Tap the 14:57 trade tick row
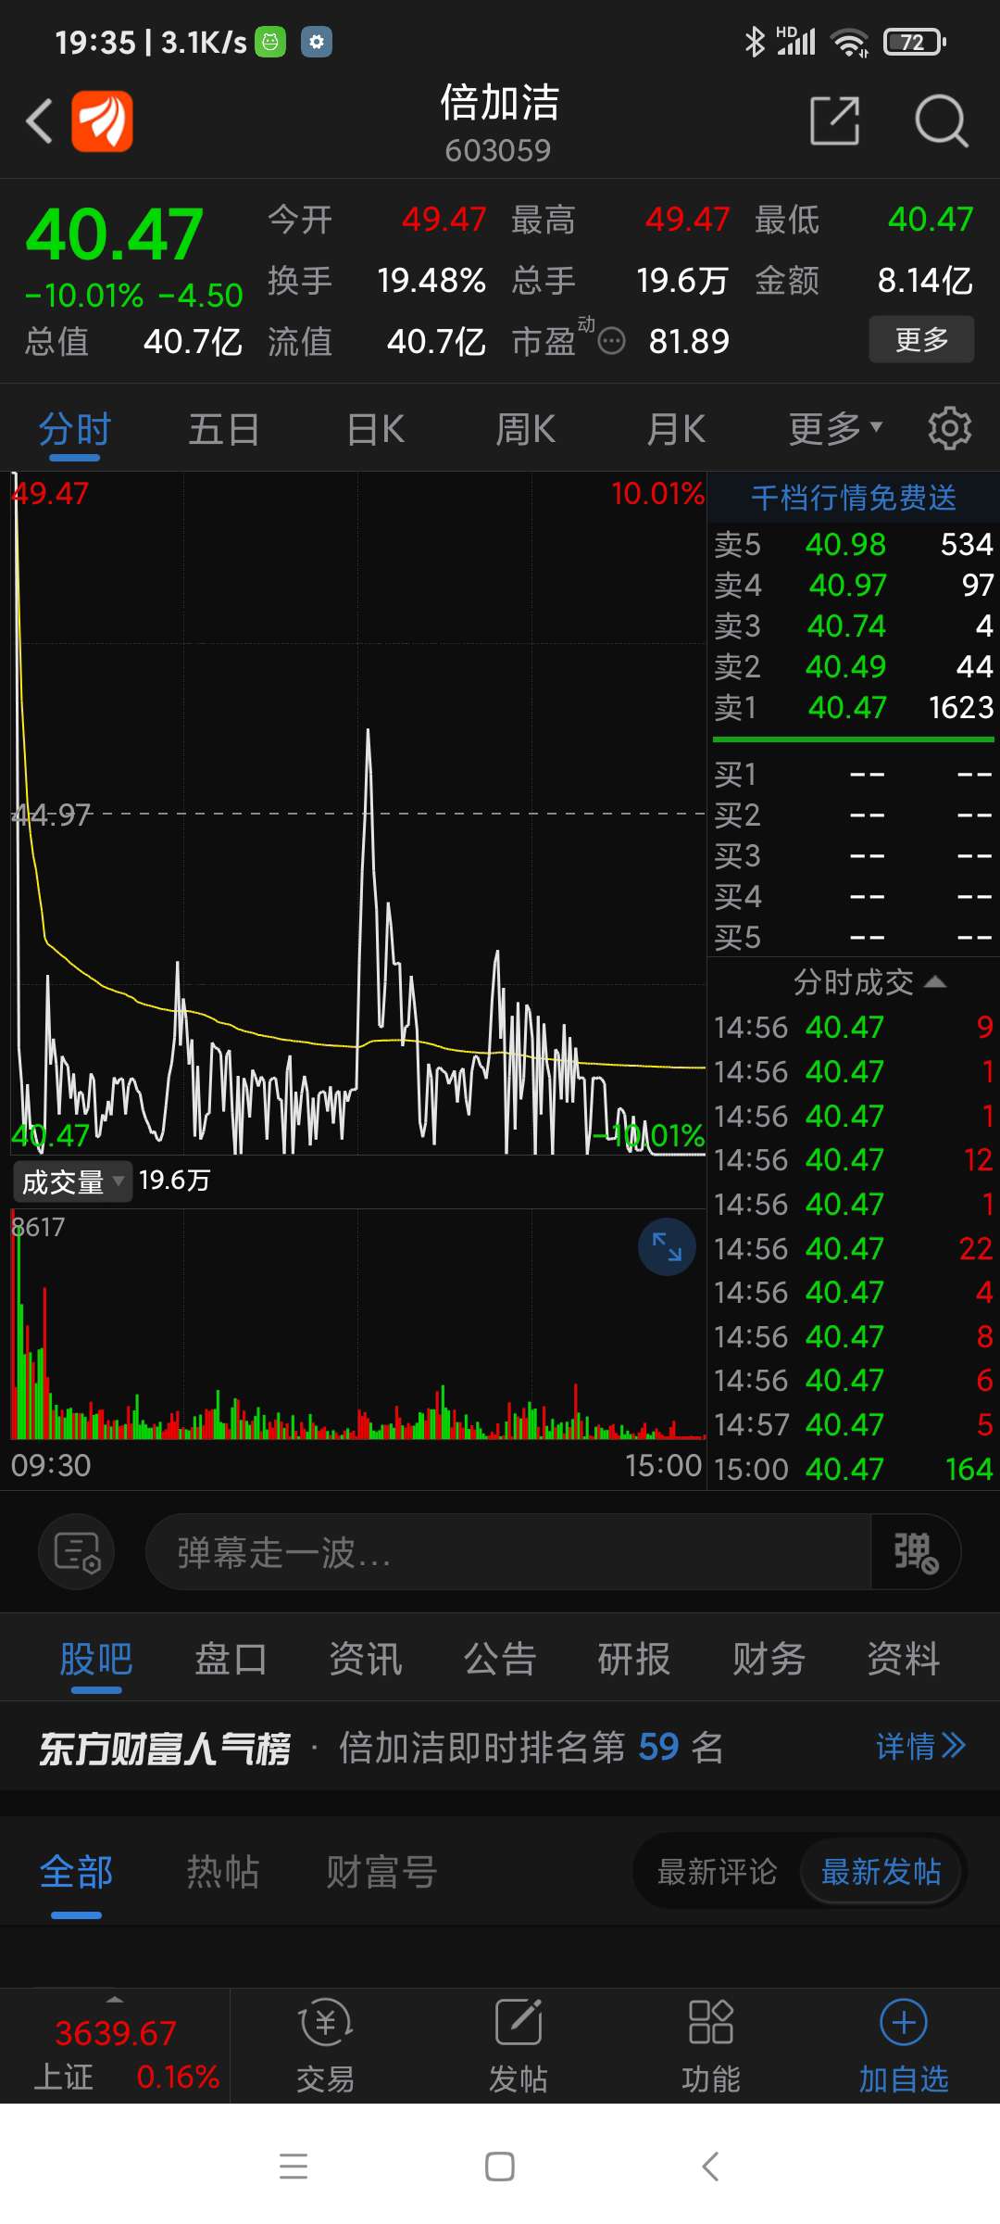The image size is (1000, 2224). [853, 1424]
